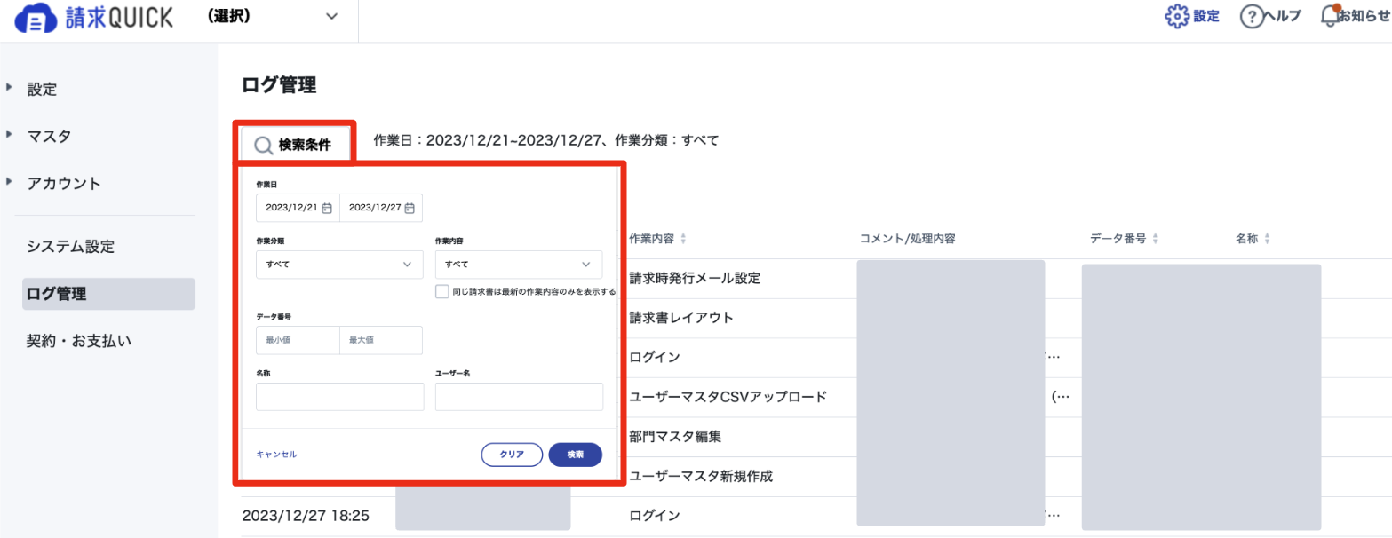
Task: Click the start date field 2023/12/21
Action: pos(298,208)
